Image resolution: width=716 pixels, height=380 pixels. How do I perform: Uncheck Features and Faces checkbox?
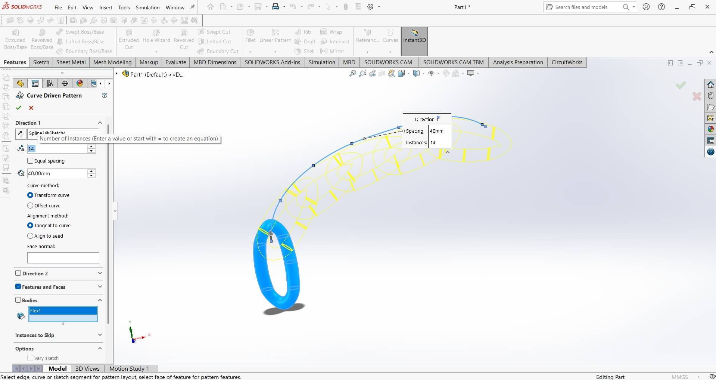[x=18, y=287]
